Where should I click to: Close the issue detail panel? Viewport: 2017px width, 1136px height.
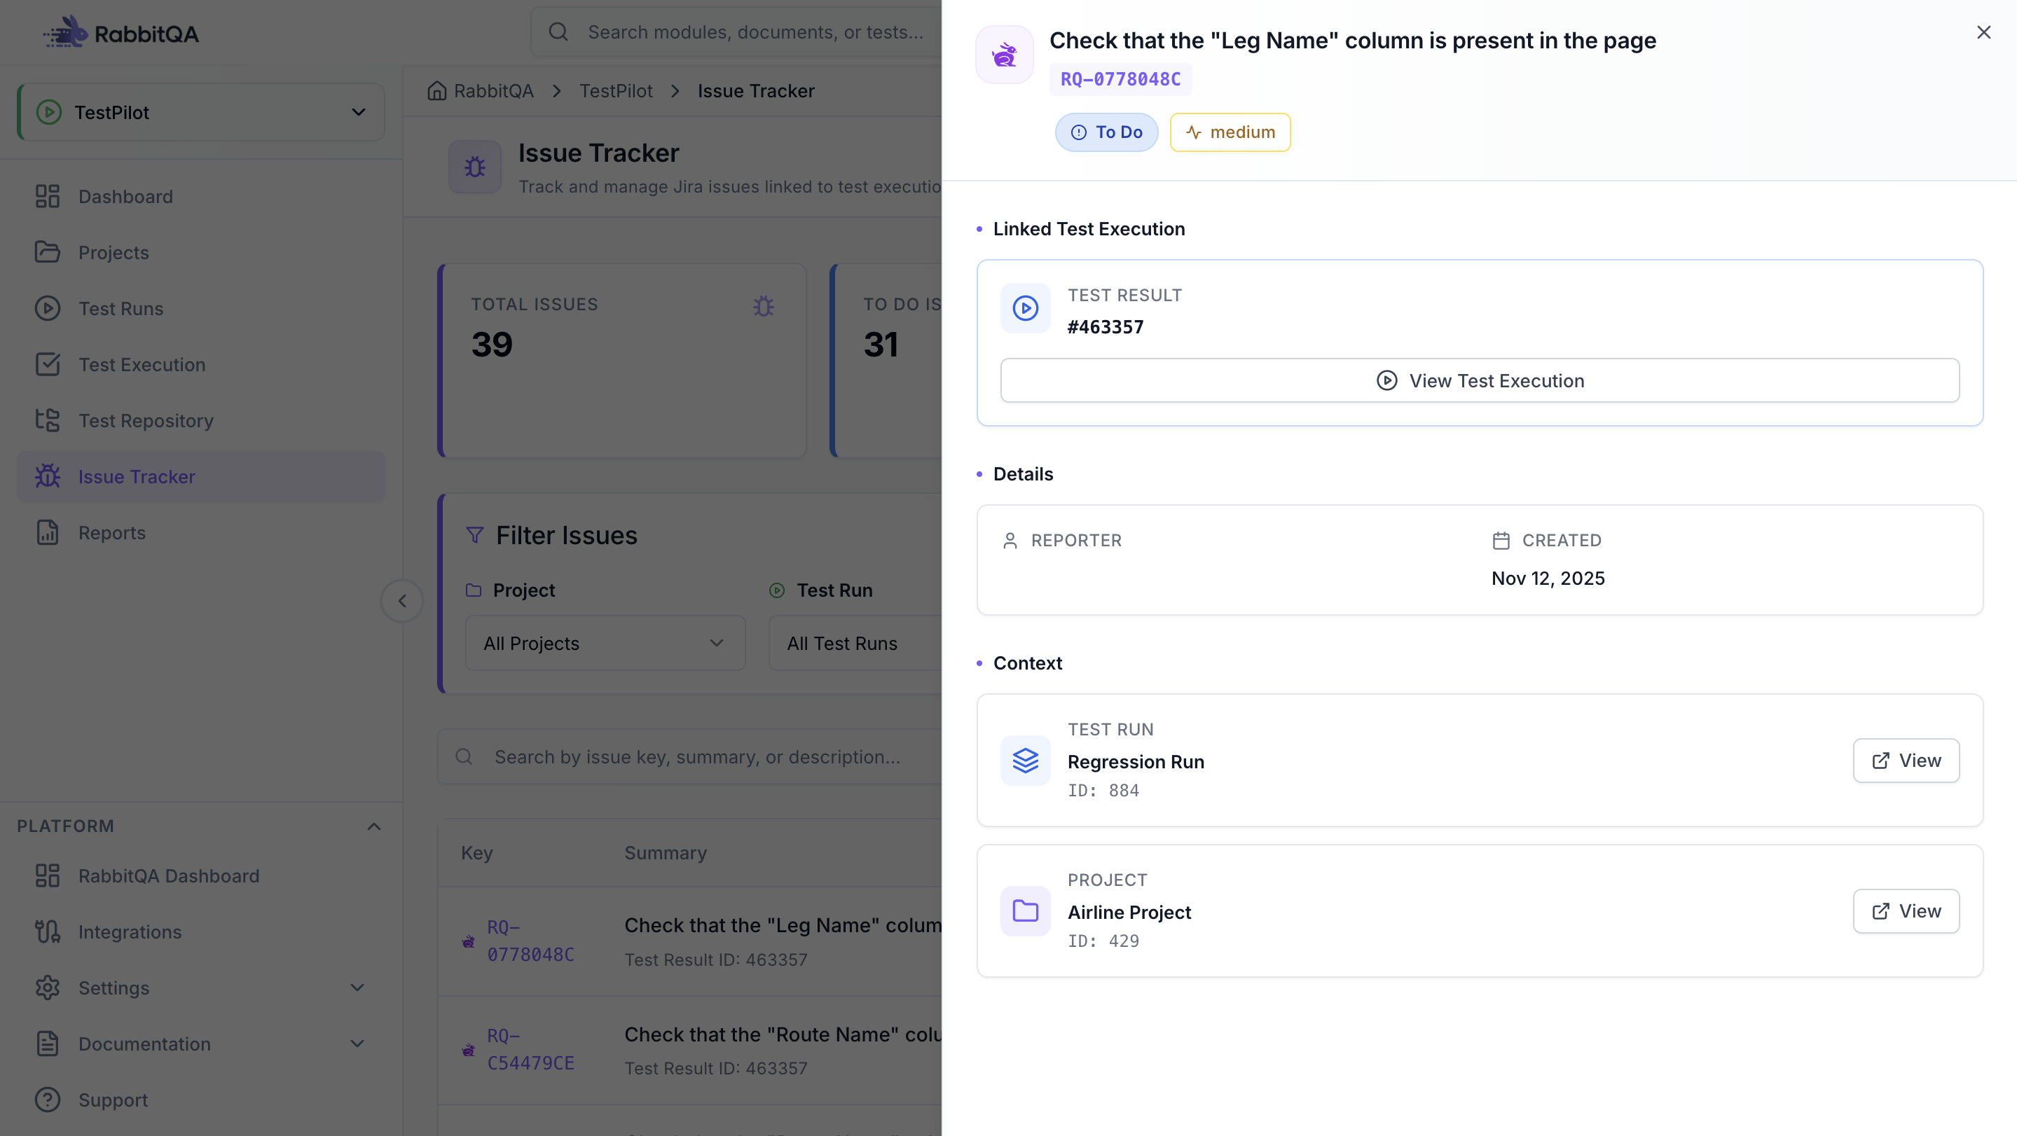pos(1983,32)
